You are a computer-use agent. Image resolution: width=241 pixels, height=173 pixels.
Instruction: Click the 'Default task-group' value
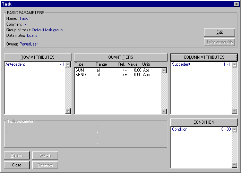tap(48, 30)
